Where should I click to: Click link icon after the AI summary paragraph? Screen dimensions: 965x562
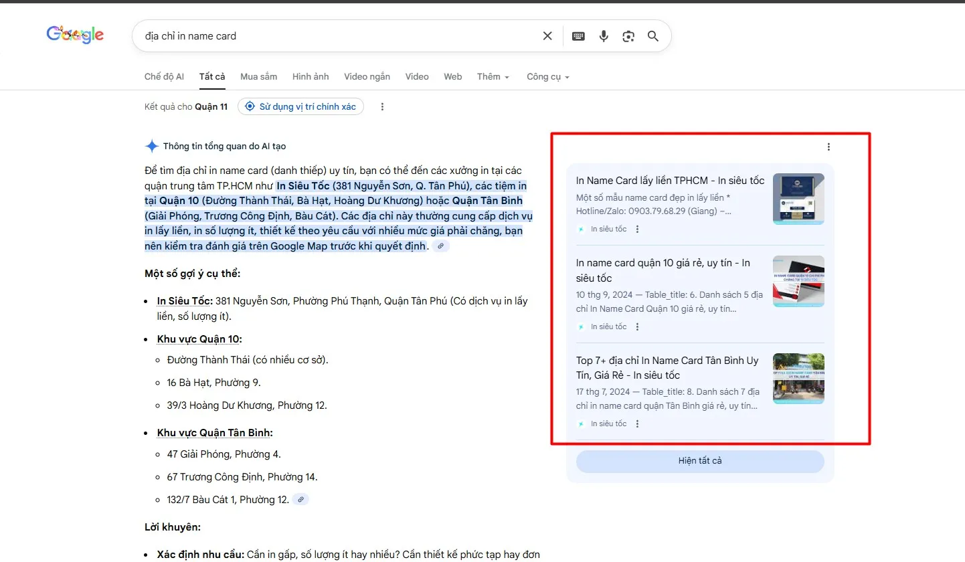coord(440,246)
